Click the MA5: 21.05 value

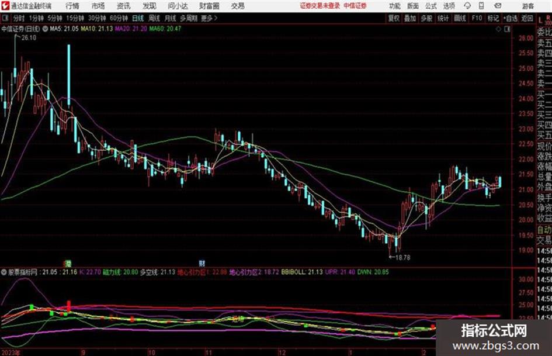pos(64,29)
